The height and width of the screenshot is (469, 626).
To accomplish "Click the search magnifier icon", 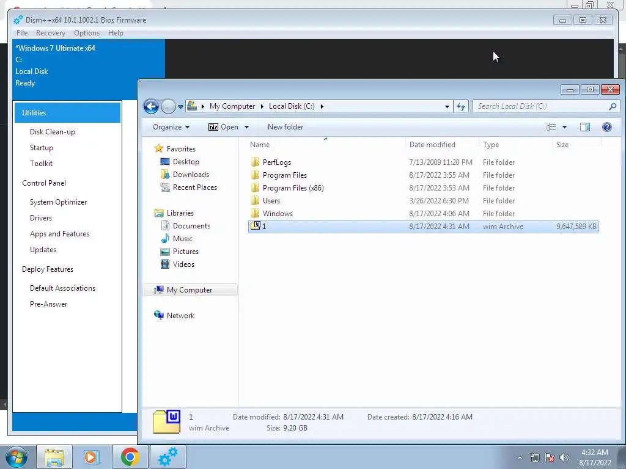I will pos(613,106).
